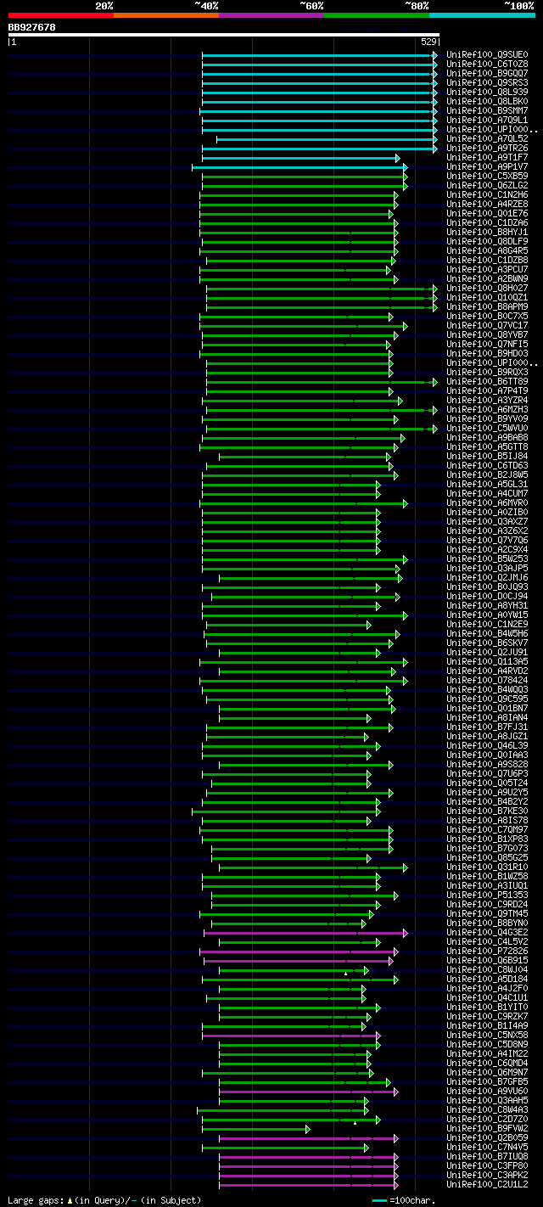Select the UniRef100_A6MZH3 label
The image size is (543, 1207).
pyautogui.click(x=487, y=410)
